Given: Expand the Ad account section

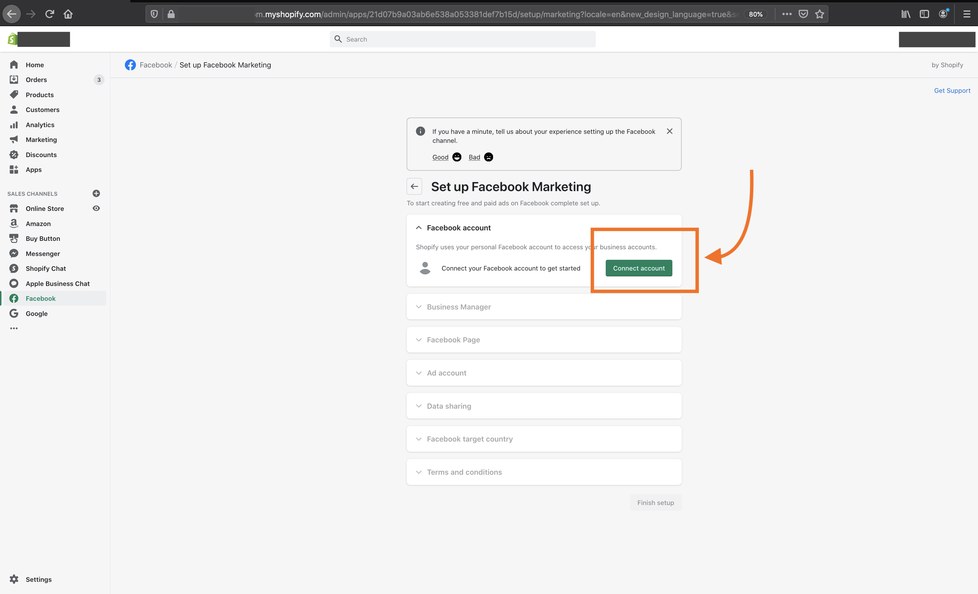Looking at the screenshot, I should click(x=544, y=373).
